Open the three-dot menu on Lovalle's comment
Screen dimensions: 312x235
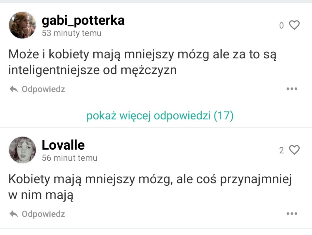[292, 214]
